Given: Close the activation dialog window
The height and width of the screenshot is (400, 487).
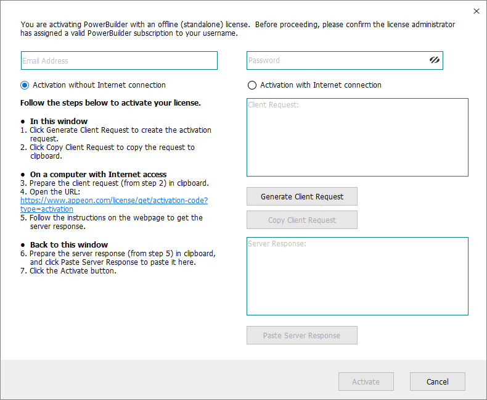Looking at the screenshot, I should click(476, 11).
